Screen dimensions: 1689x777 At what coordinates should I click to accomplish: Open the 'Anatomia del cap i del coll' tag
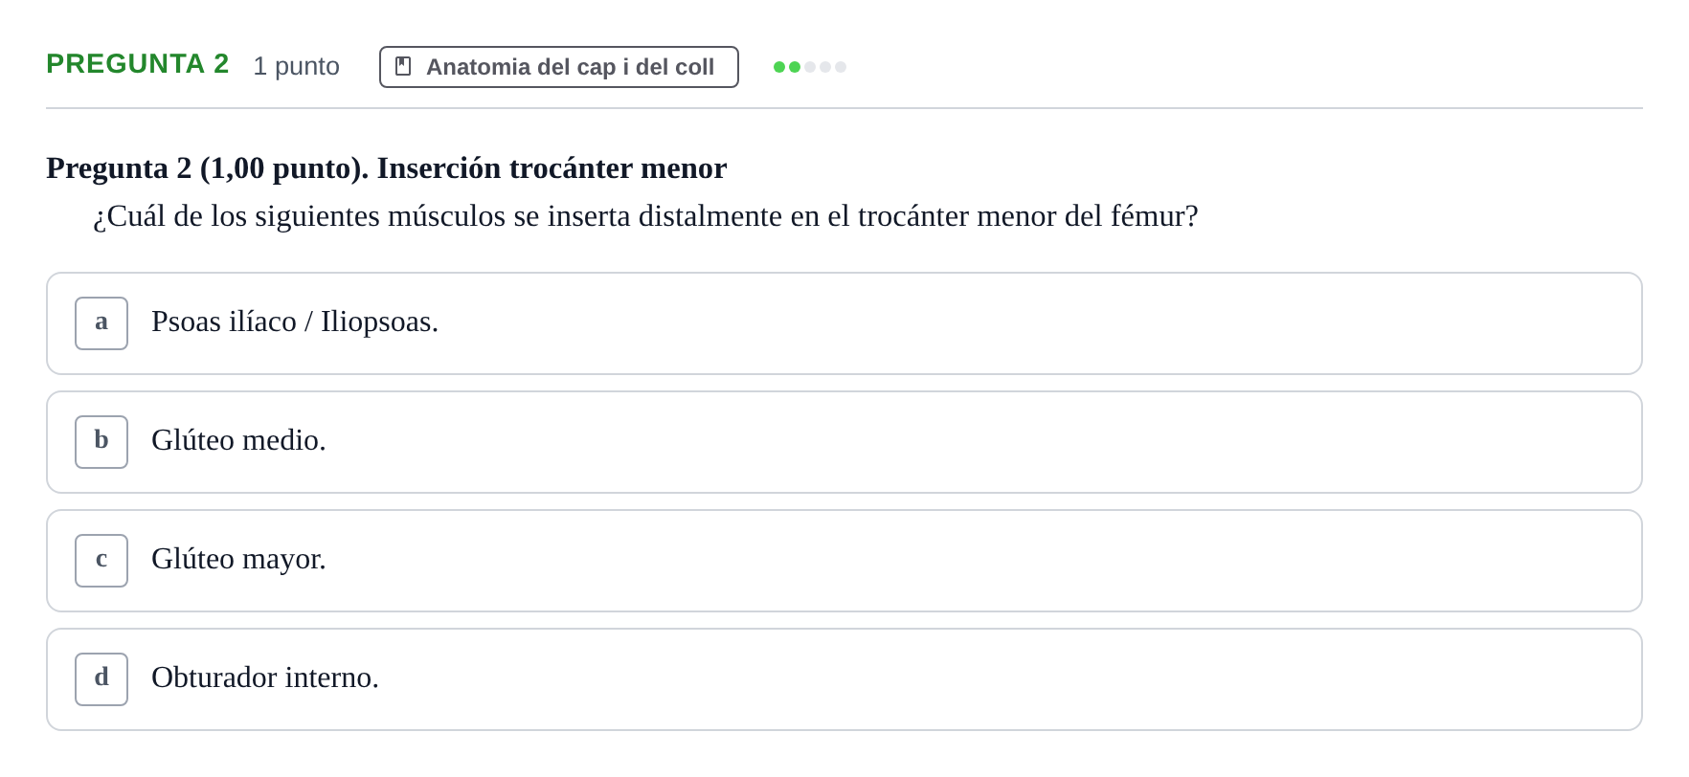click(559, 67)
